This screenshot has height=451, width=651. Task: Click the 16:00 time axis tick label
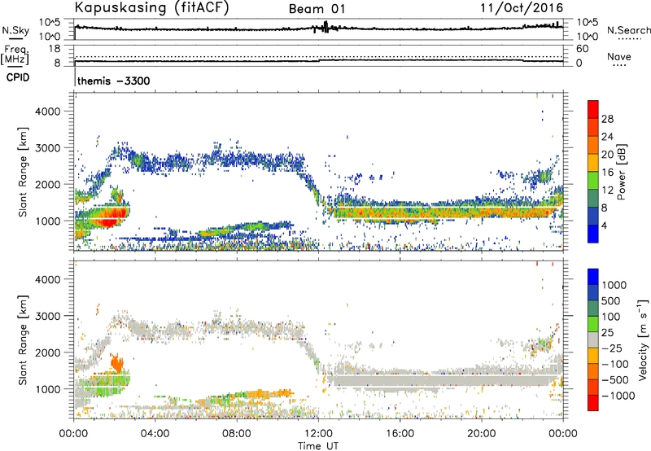[400, 434]
